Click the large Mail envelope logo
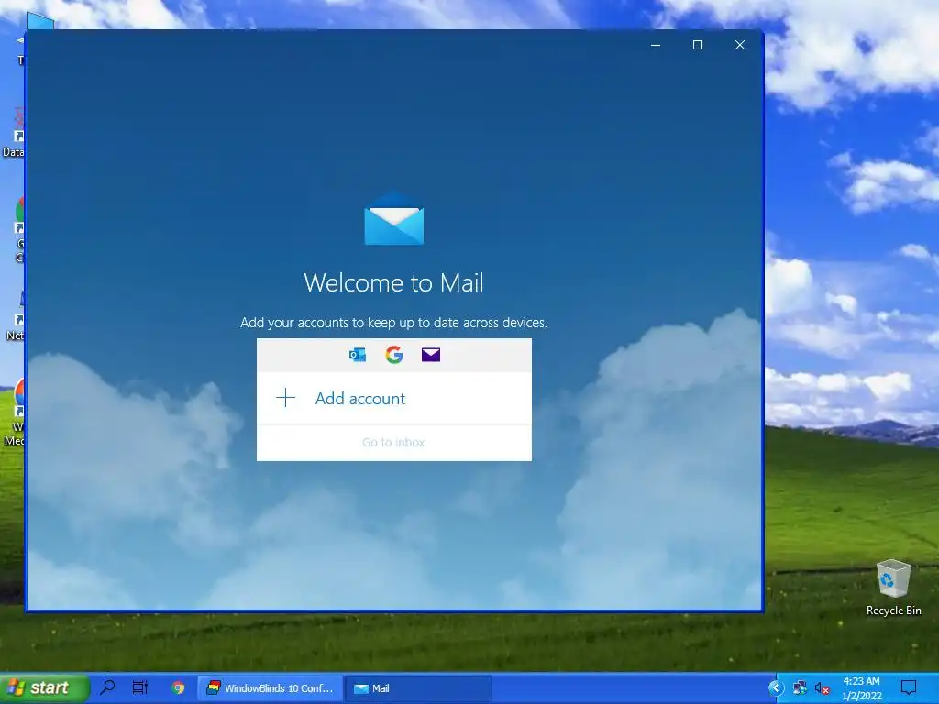Viewport: 939px width, 704px height. tap(394, 218)
